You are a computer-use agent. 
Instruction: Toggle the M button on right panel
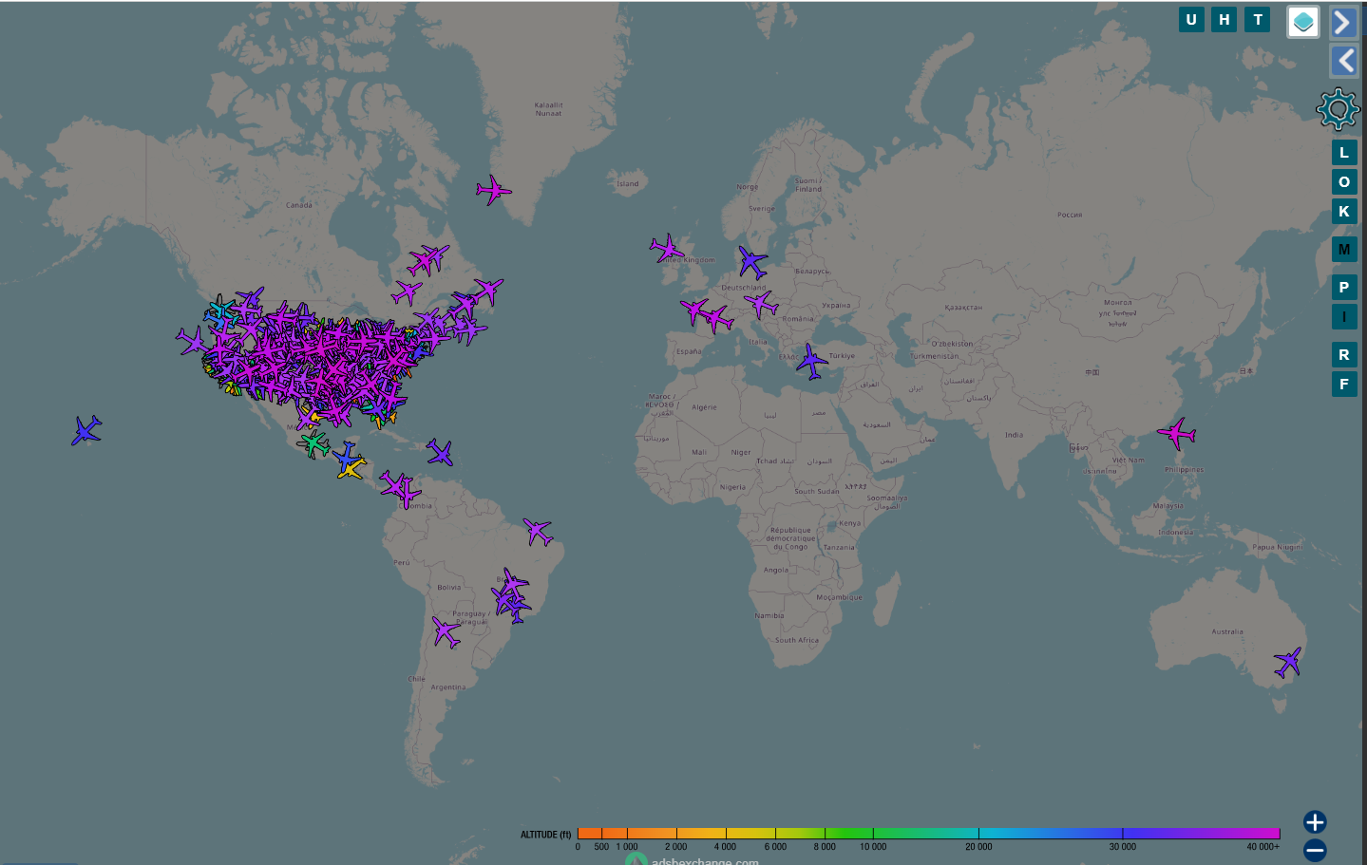1343,250
